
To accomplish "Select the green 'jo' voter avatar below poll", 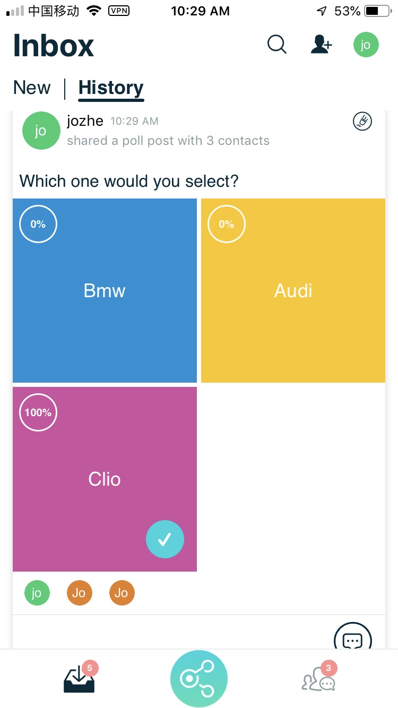I will (x=37, y=593).
